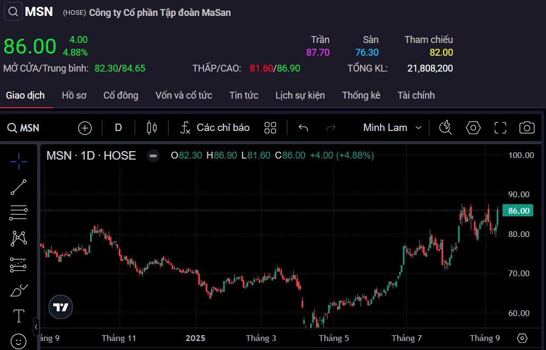Viewport: 546px width, 350px height.
Task: Collapse the drawing toolbar with side arrow
Action: pyautogui.click(x=36, y=327)
